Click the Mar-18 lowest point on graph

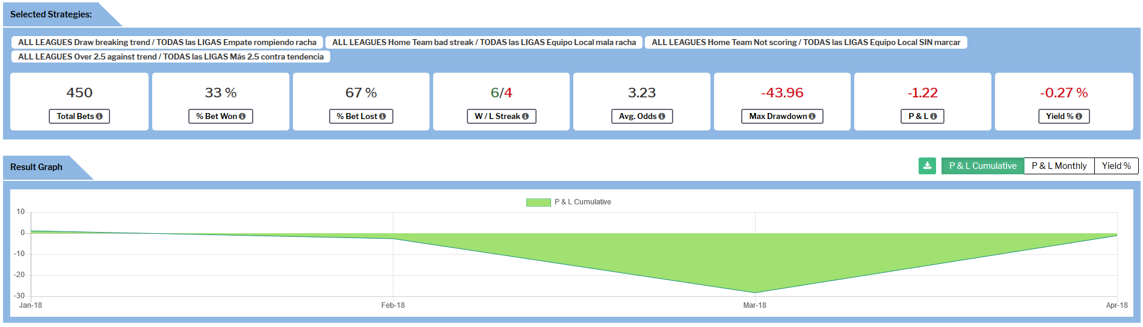point(755,293)
